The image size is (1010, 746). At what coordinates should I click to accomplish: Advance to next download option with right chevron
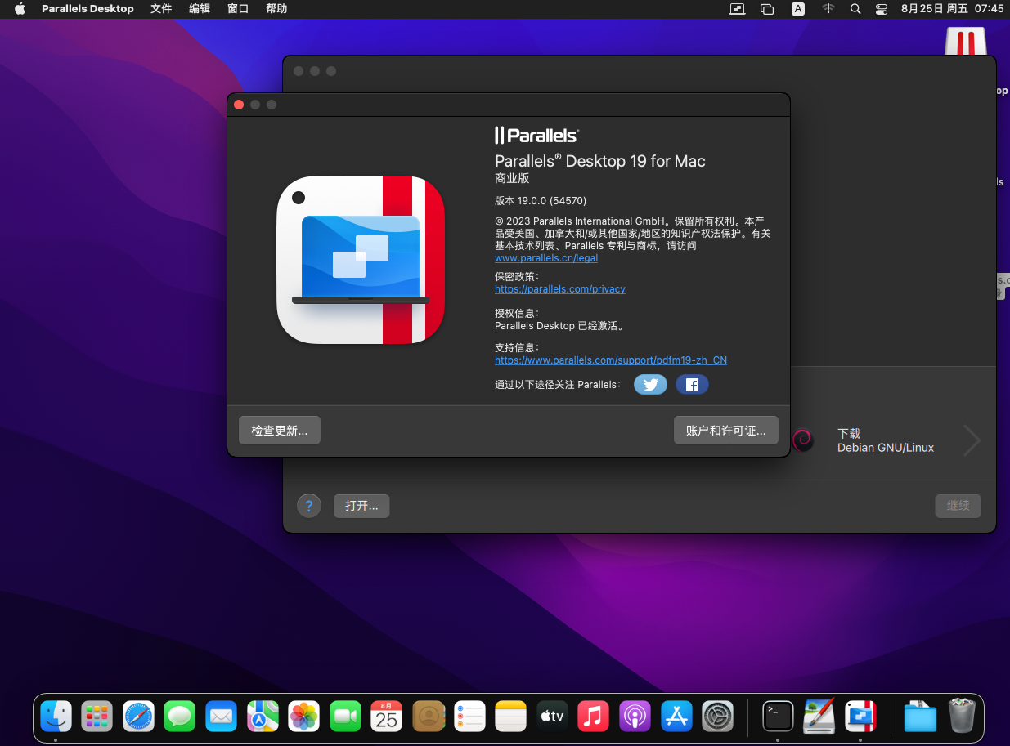[x=972, y=440]
